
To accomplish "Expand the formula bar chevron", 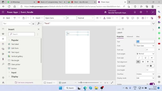I will [153, 24].
